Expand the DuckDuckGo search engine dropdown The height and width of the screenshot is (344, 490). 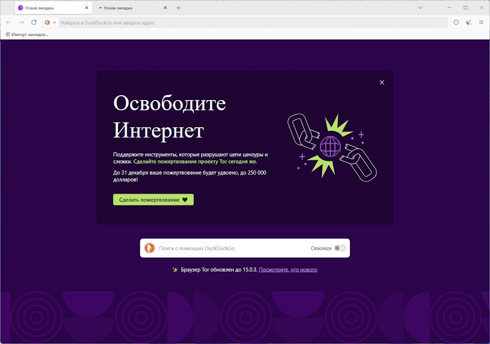point(50,22)
